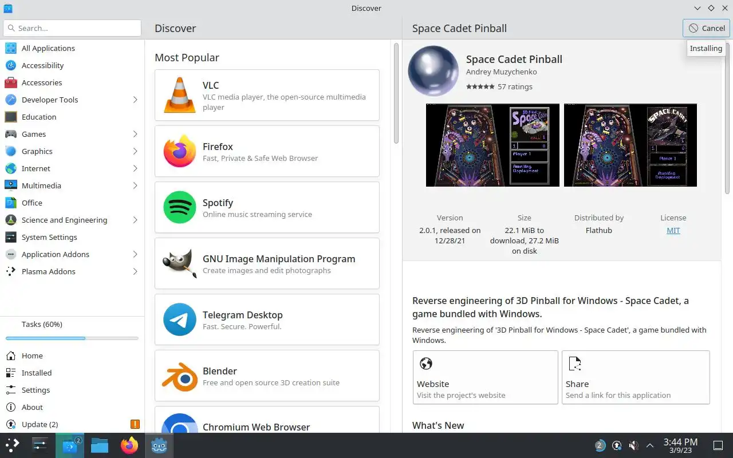This screenshot has height=458, width=733.
Task: Open Firefox from the taskbar
Action: pos(129,445)
